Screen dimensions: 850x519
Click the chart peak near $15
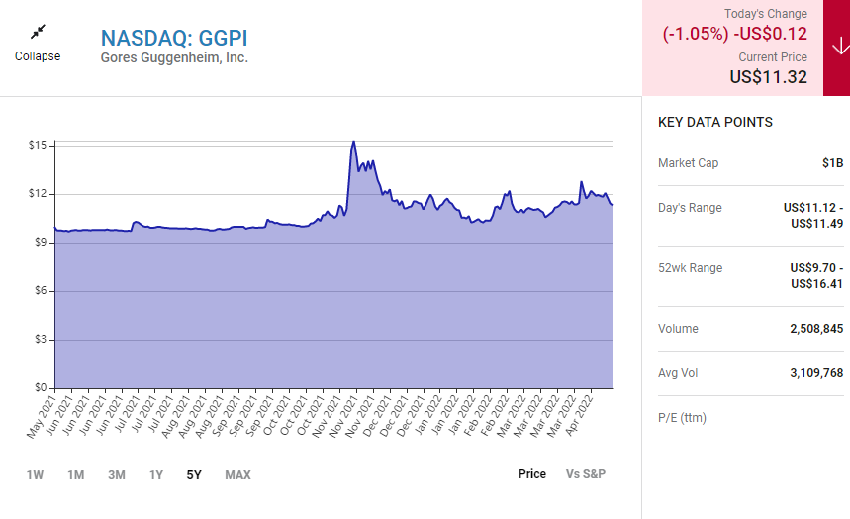[x=353, y=142]
